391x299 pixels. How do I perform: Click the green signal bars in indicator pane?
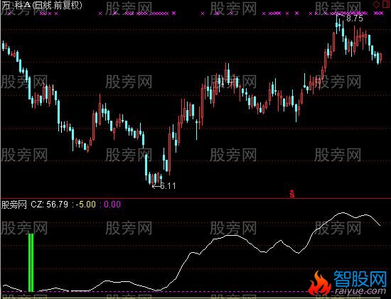click(x=31, y=262)
